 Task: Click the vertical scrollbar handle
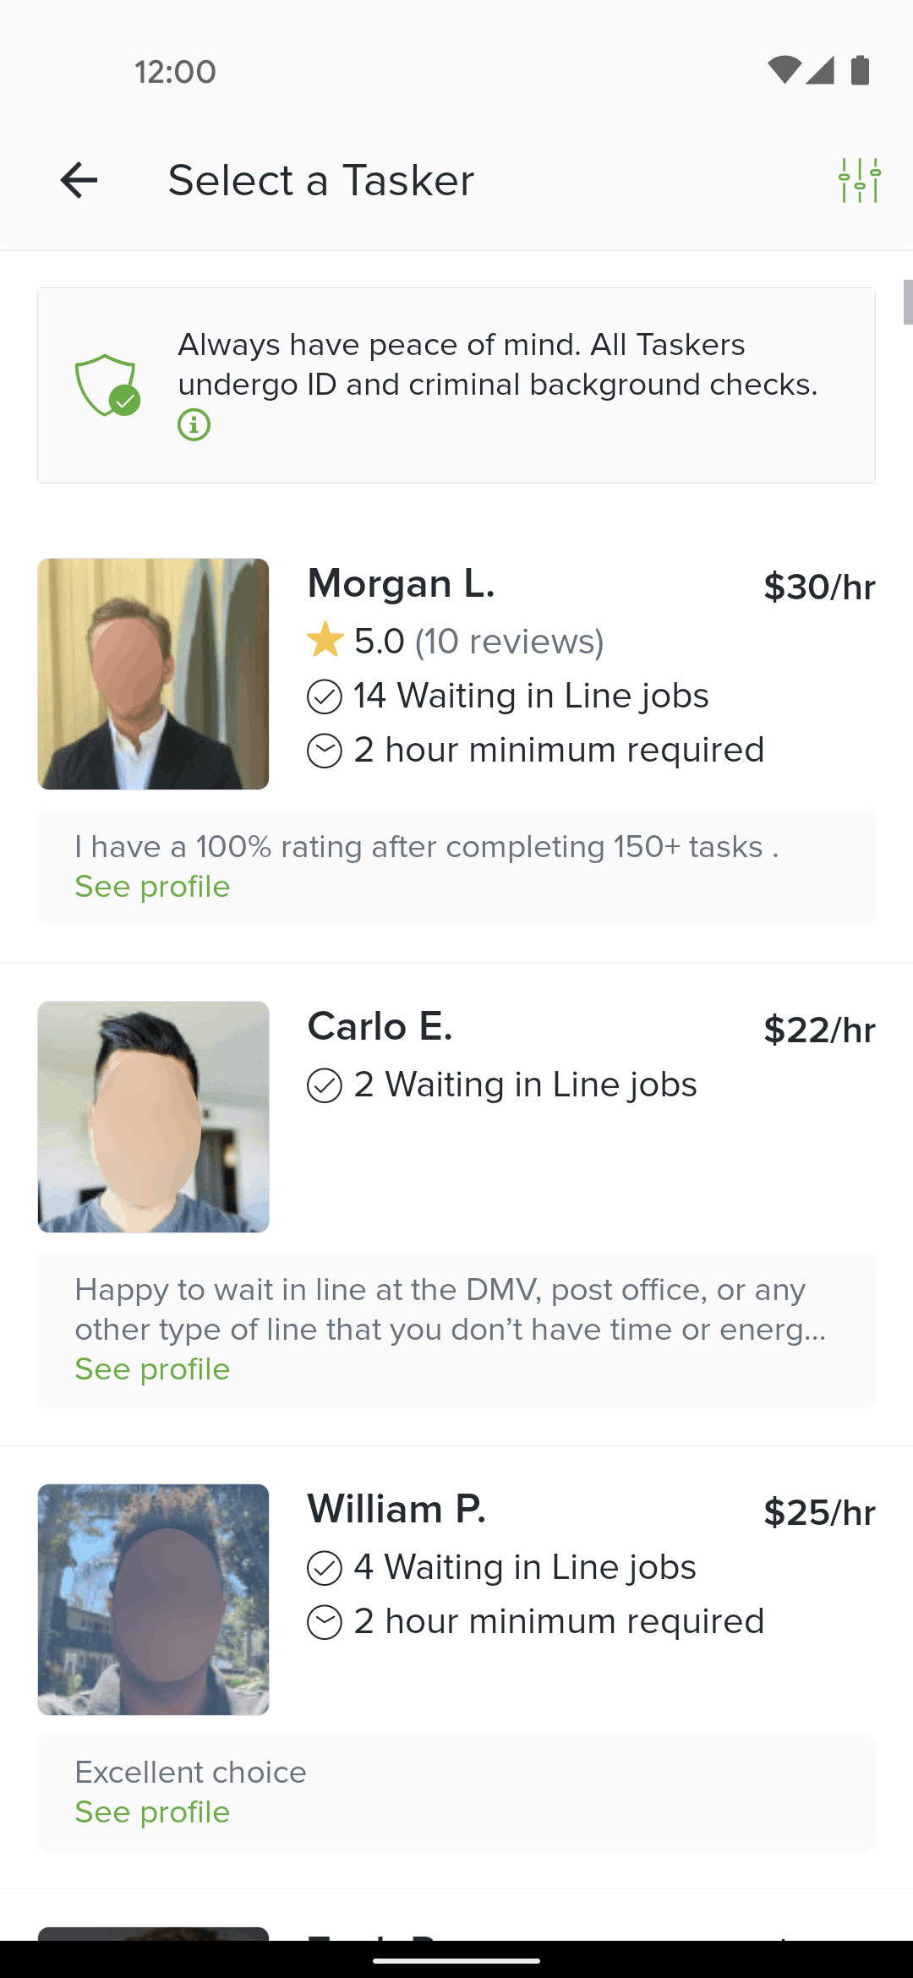tap(908, 302)
